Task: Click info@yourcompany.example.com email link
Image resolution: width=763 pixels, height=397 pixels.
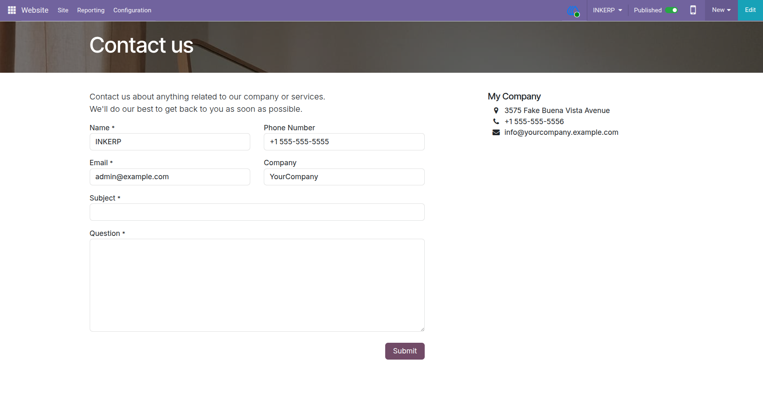Action: tap(561, 132)
